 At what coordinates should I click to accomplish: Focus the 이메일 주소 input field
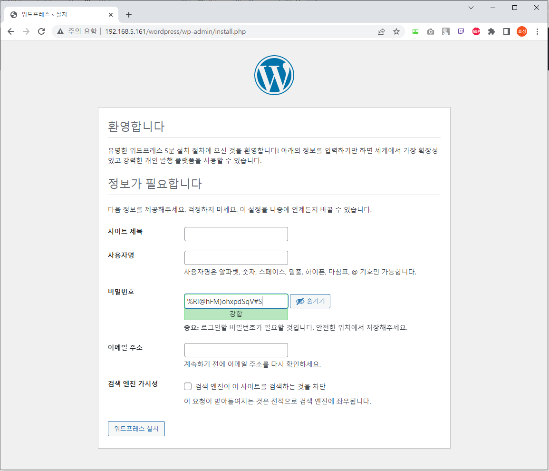[236, 350]
